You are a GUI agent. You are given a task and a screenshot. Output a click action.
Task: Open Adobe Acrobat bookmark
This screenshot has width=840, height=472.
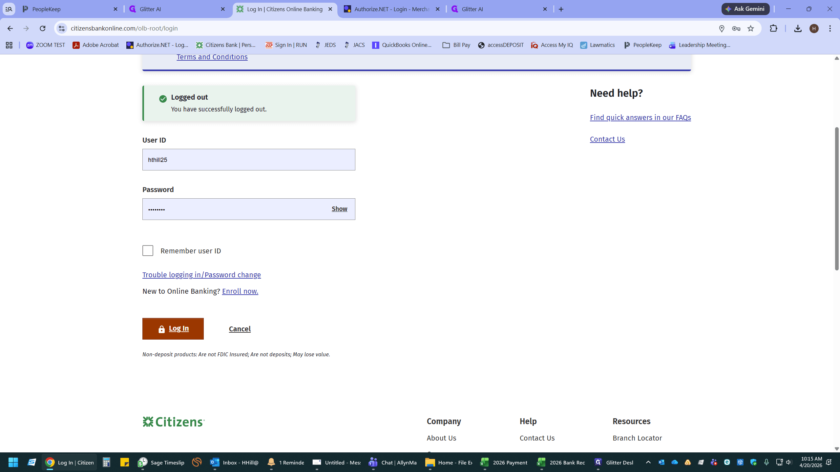click(x=96, y=45)
